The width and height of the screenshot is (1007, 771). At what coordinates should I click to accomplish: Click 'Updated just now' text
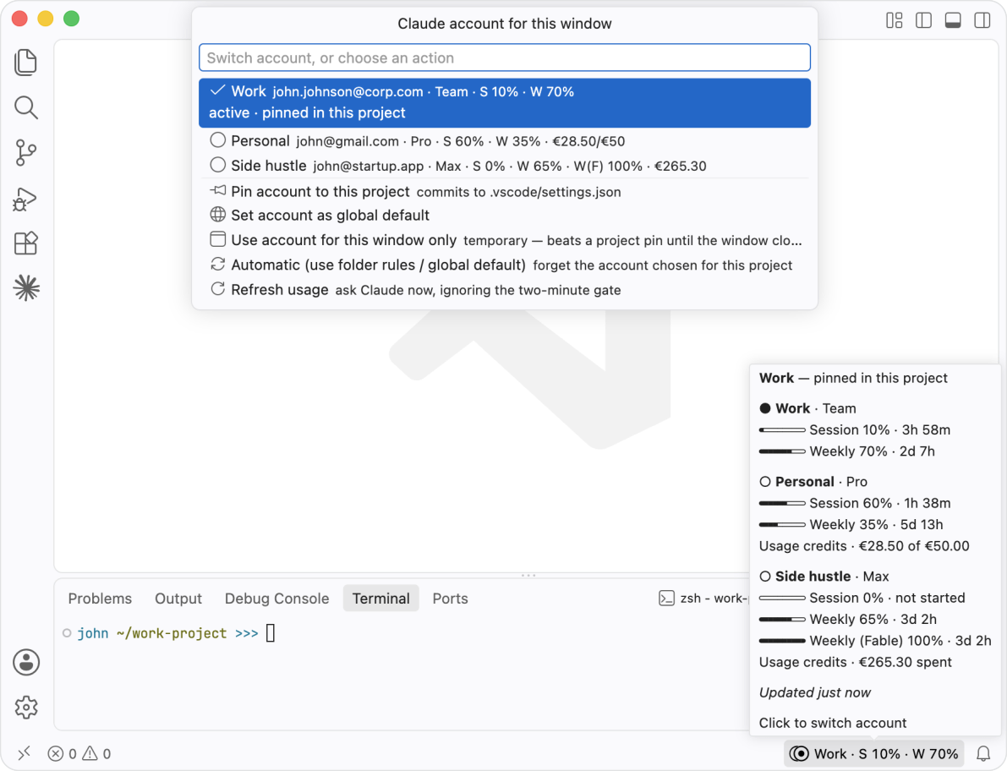click(814, 692)
